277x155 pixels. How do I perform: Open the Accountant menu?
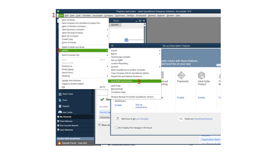coord(98,15)
